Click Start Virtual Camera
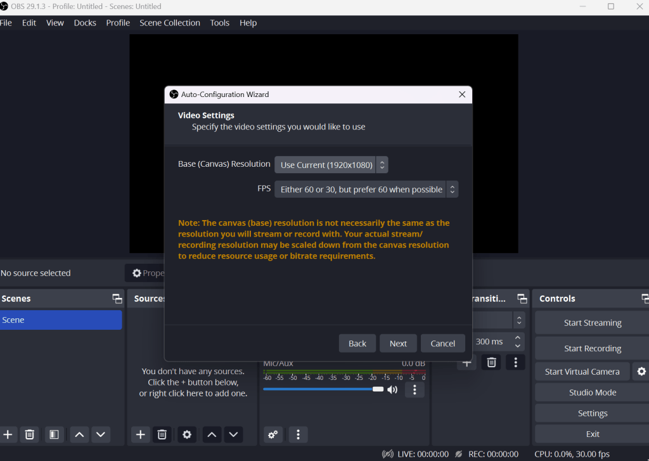This screenshot has width=649, height=461. [582, 372]
